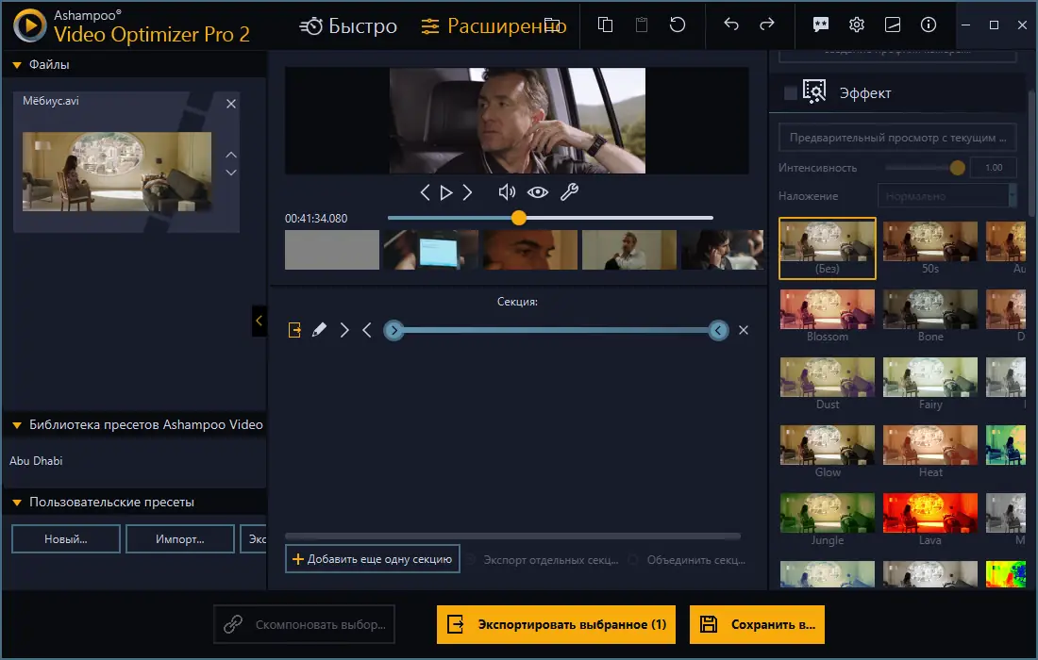Mute the video with the speaker icon
Screen dimensions: 1038x660
[x=506, y=191]
